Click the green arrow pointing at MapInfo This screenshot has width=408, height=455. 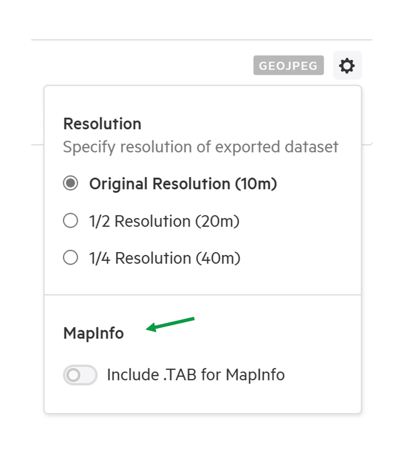point(170,325)
